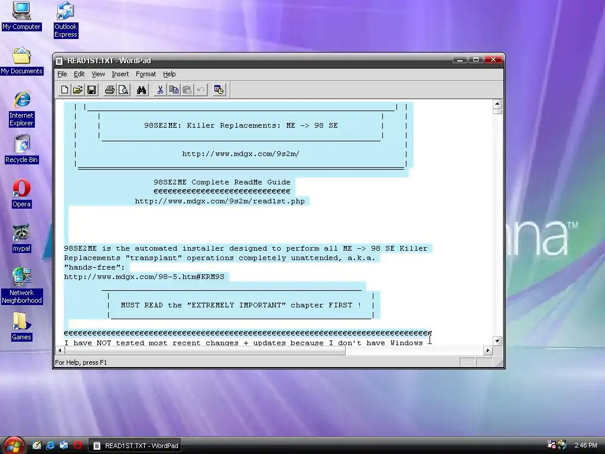Launch Opera from quick launch
The height and width of the screenshot is (454, 605).
point(77,445)
